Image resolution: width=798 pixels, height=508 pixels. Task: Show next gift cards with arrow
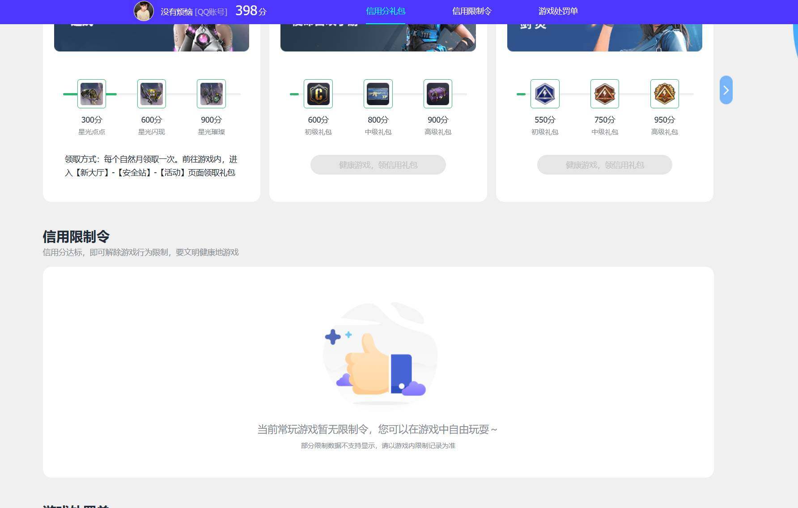(726, 90)
